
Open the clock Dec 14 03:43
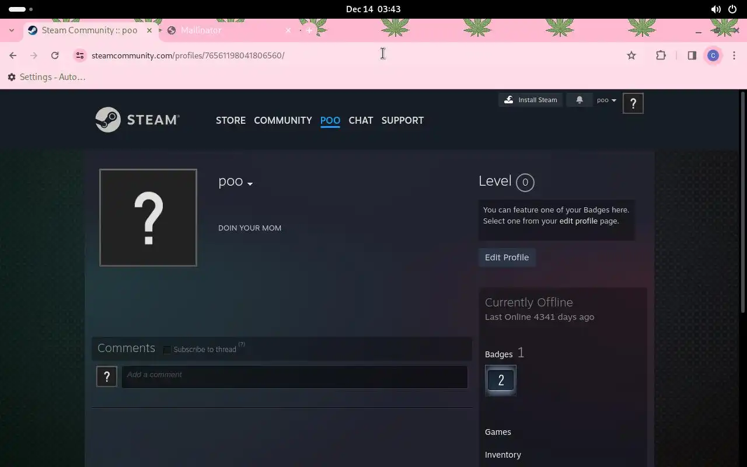coord(373,9)
